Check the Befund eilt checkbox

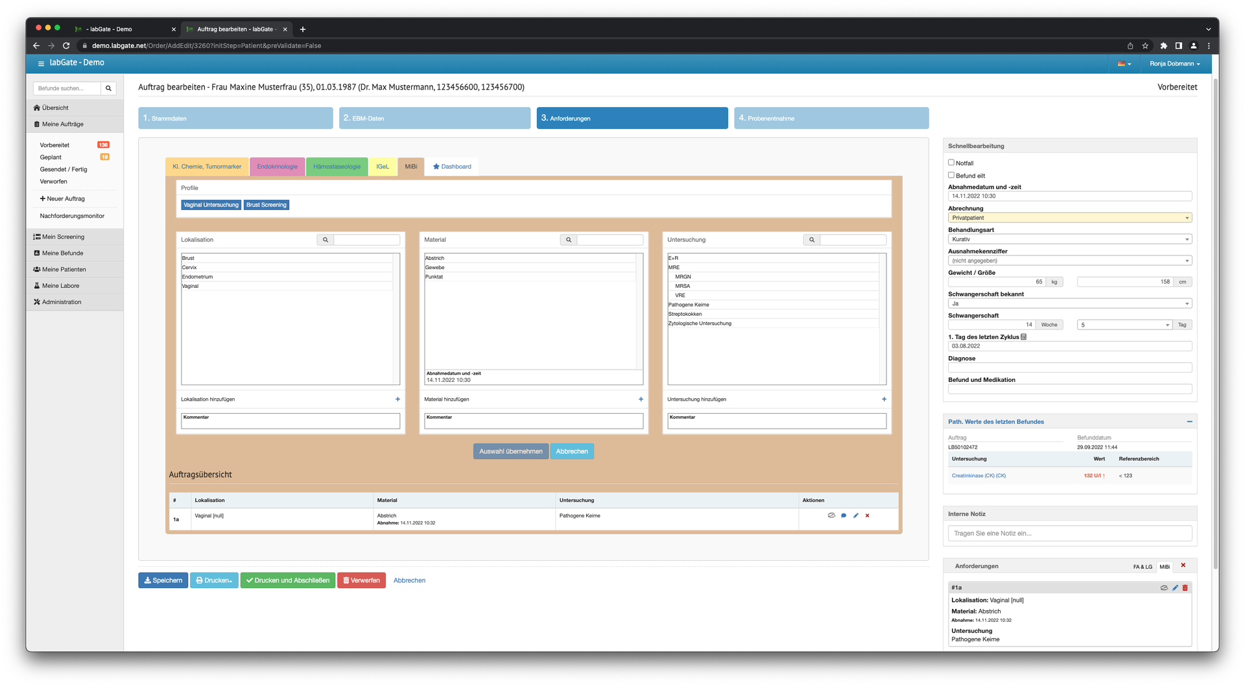(x=951, y=175)
